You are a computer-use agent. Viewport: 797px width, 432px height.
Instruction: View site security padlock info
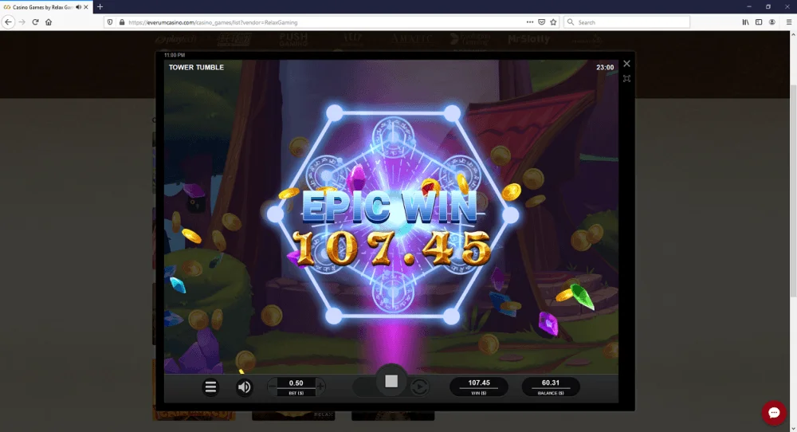(121, 22)
